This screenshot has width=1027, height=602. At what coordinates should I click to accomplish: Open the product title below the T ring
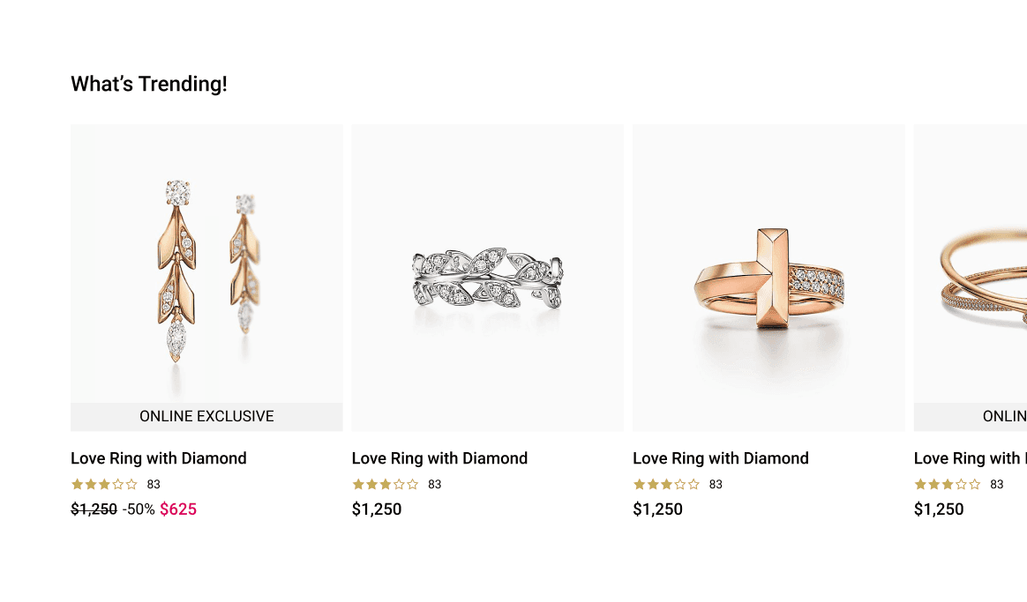(721, 458)
